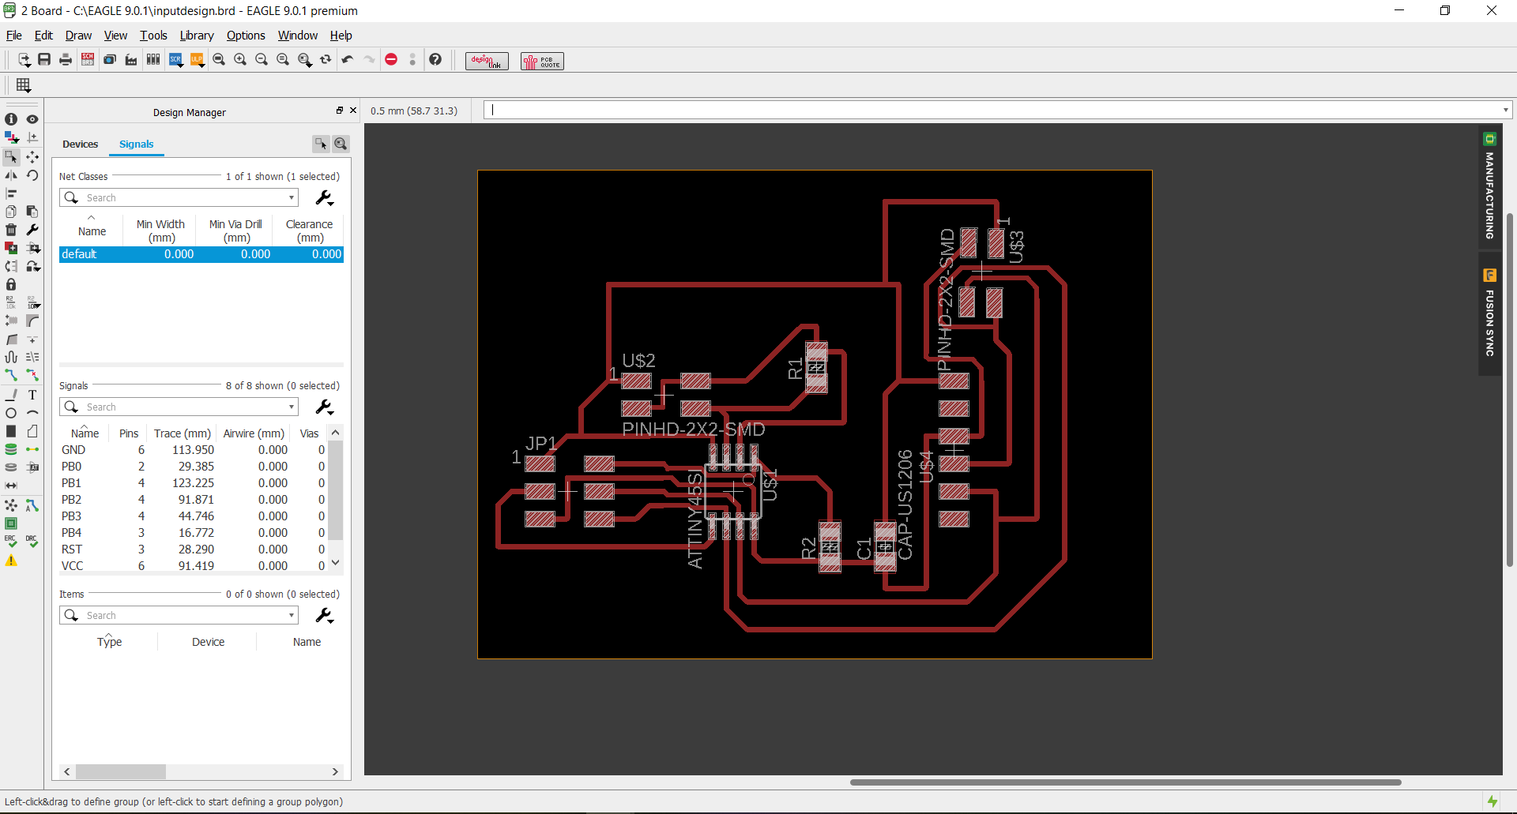The image size is (1517, 814).
Task: Click the Redraw refresh icon
Action: tap(326, 60)
